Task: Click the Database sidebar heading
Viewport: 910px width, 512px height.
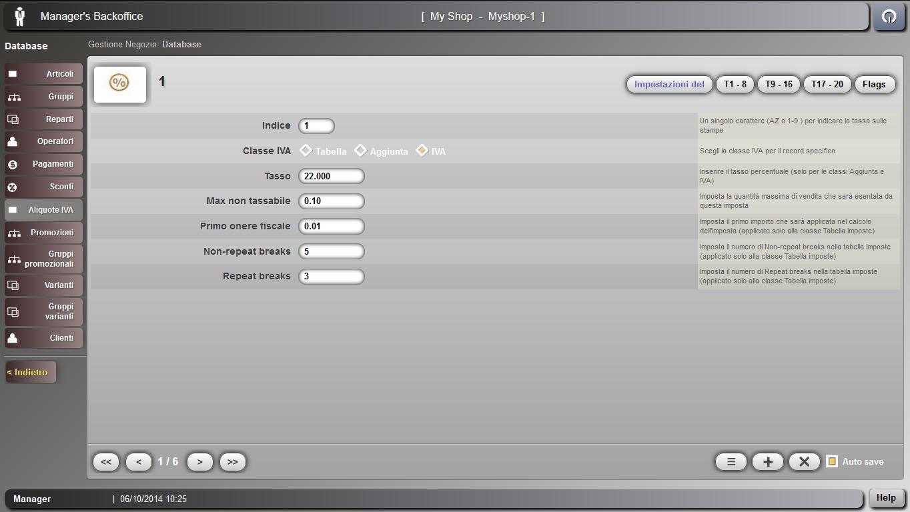Action: (x=26, y=46)
